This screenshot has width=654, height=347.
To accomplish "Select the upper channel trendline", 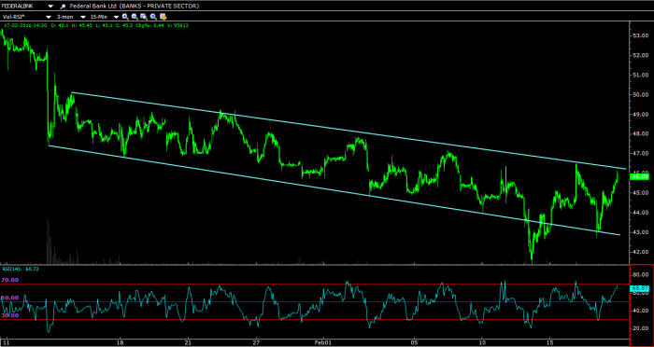I will point(348,131).
